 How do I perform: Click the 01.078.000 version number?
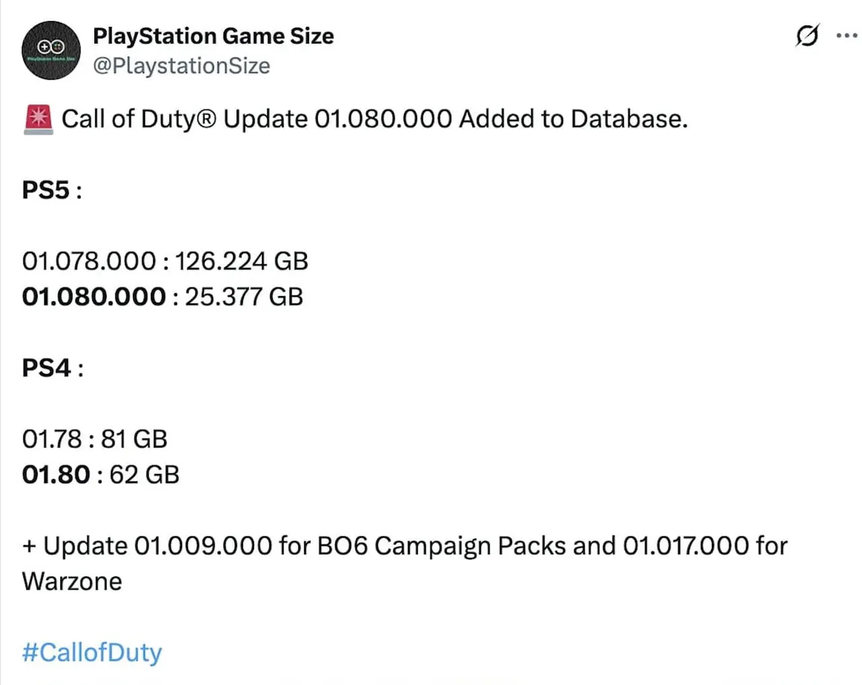[x=89, y=261]
